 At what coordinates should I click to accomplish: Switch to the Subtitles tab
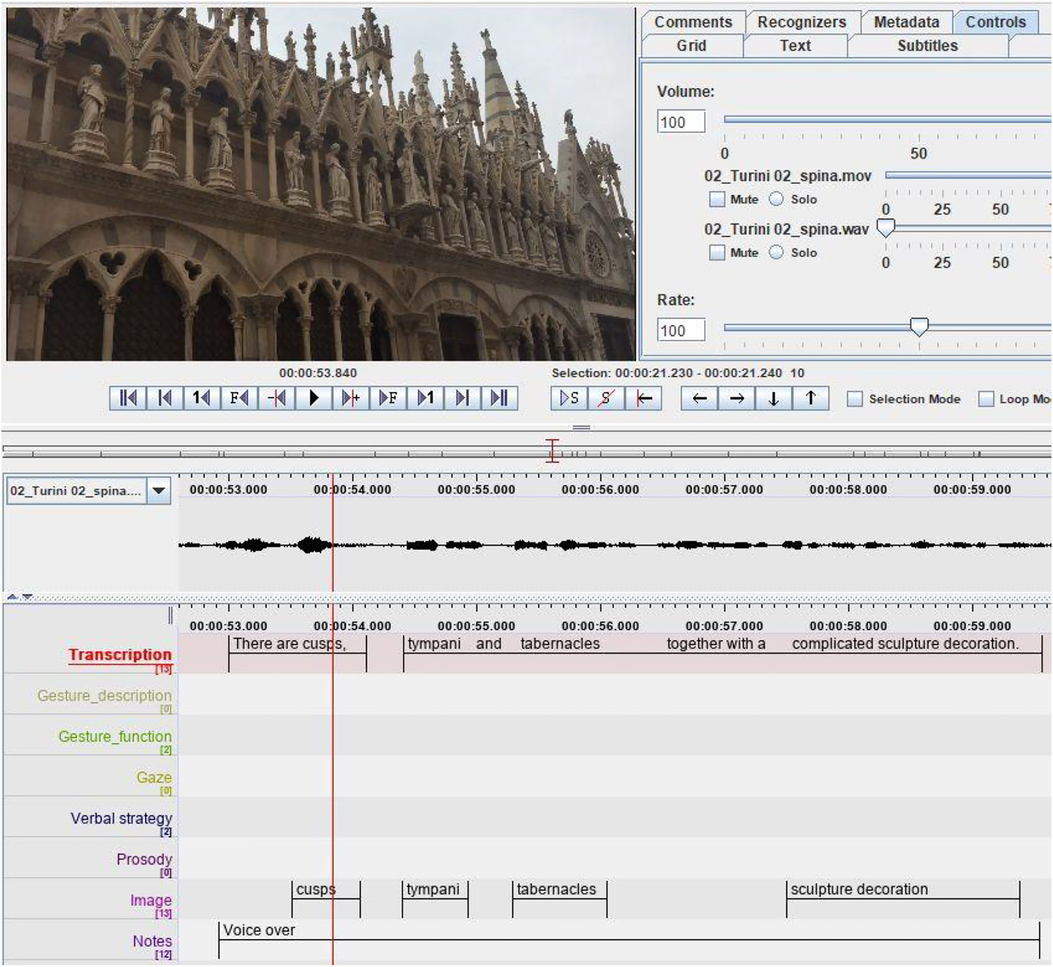click(927, 46)
